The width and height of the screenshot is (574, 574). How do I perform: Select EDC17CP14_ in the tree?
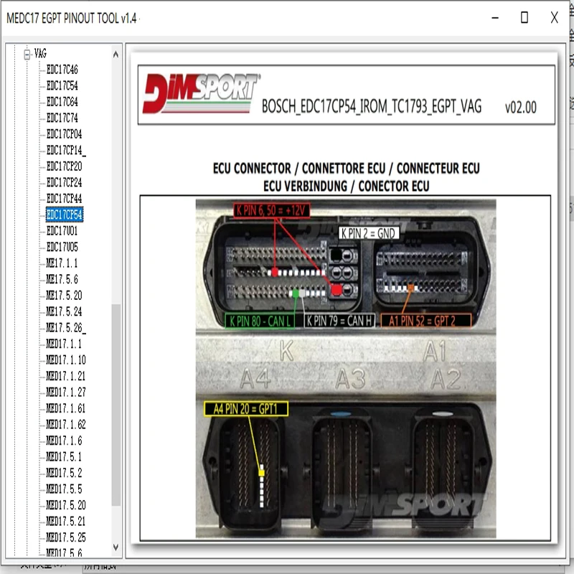[x=66, y=150]
